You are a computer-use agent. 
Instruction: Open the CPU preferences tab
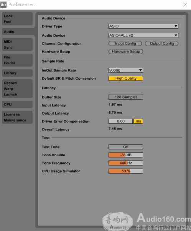[17, 104]
